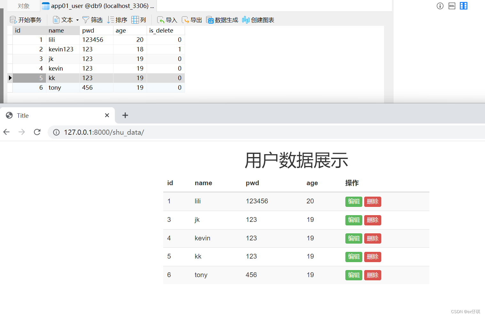
Task: Click the browser tab labeled Title
Action: point(22,115)
